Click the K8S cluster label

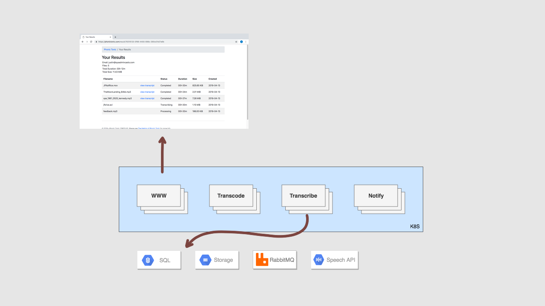[415, 227]
